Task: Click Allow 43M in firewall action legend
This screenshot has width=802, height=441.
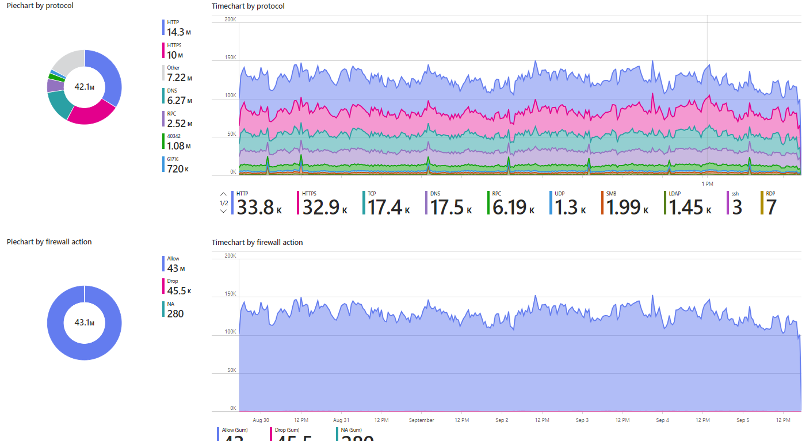Action: [175, 264]
